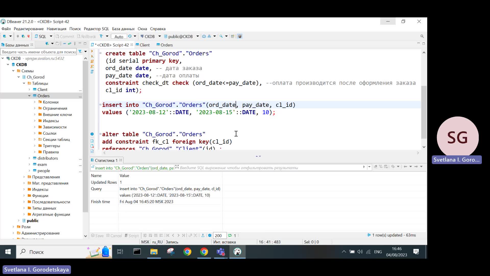Screen dimensions: 490x276
Task: Open the Справка menu
Action: [x=158, y=29]
